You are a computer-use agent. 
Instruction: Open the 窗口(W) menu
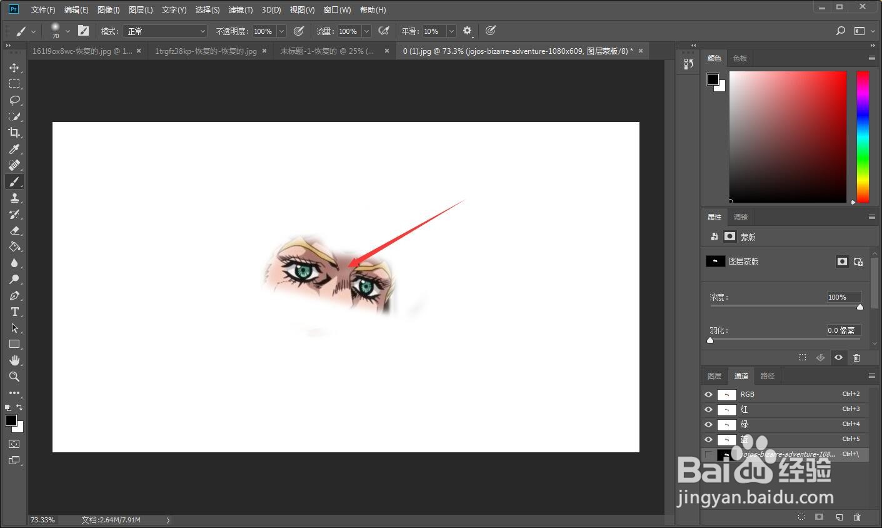click(x=338, y=10)
